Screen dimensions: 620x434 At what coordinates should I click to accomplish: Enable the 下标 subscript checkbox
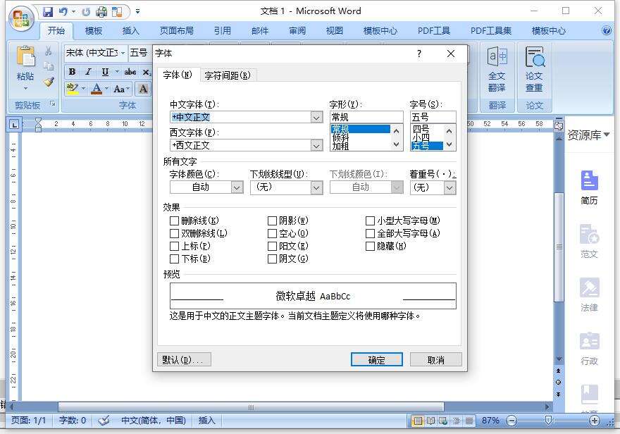175,259
